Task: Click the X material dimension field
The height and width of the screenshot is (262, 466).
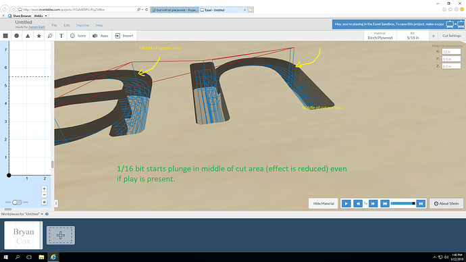Action: click(451, 52)
